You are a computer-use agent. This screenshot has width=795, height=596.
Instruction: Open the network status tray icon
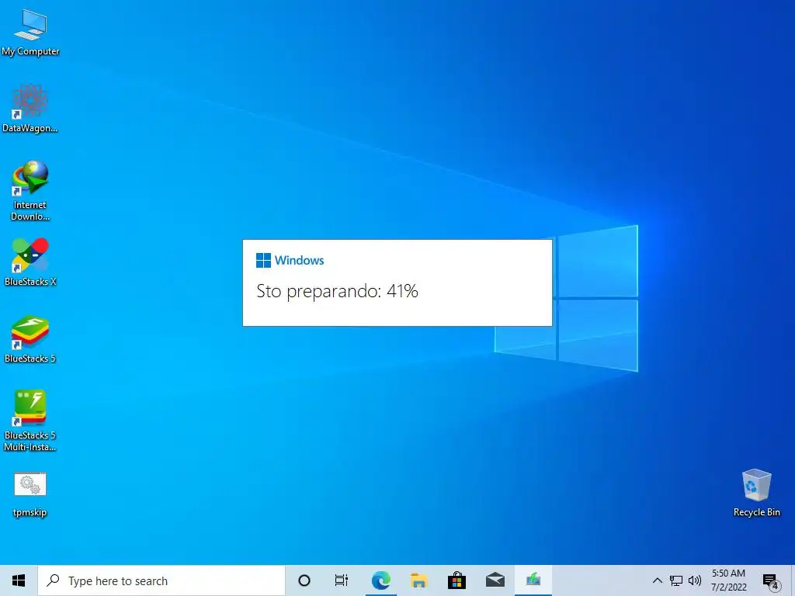676,580
